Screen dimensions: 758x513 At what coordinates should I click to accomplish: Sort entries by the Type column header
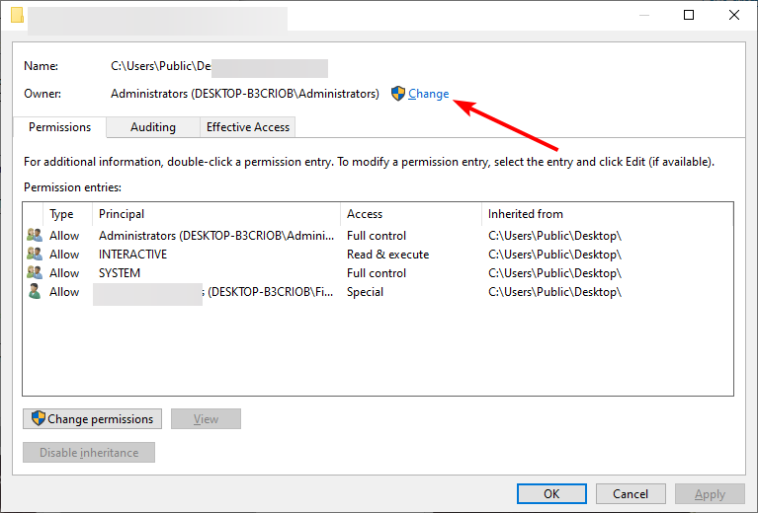pyautogui.click(x=61, y=214)
